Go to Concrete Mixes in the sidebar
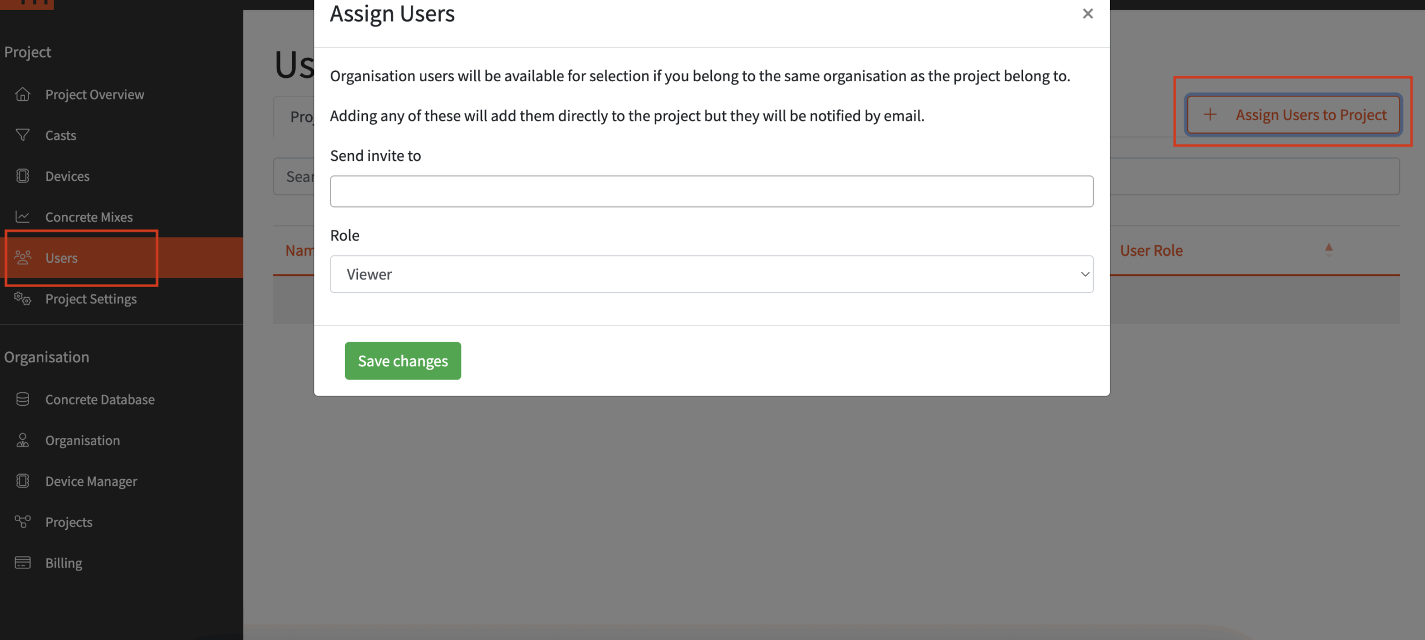The height and width of the screenshot is (640, 1425). [89, 216]
